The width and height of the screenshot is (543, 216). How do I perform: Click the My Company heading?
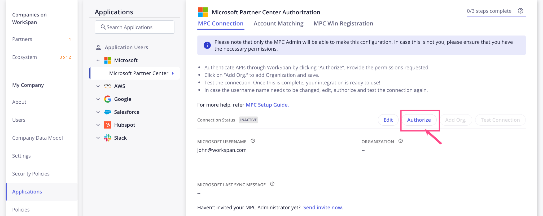coord(28,85)
